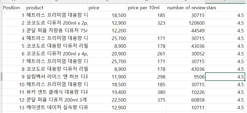Select the review count cell 120600
The height and width of the screenshot is (113, 247).
[186, 23]
